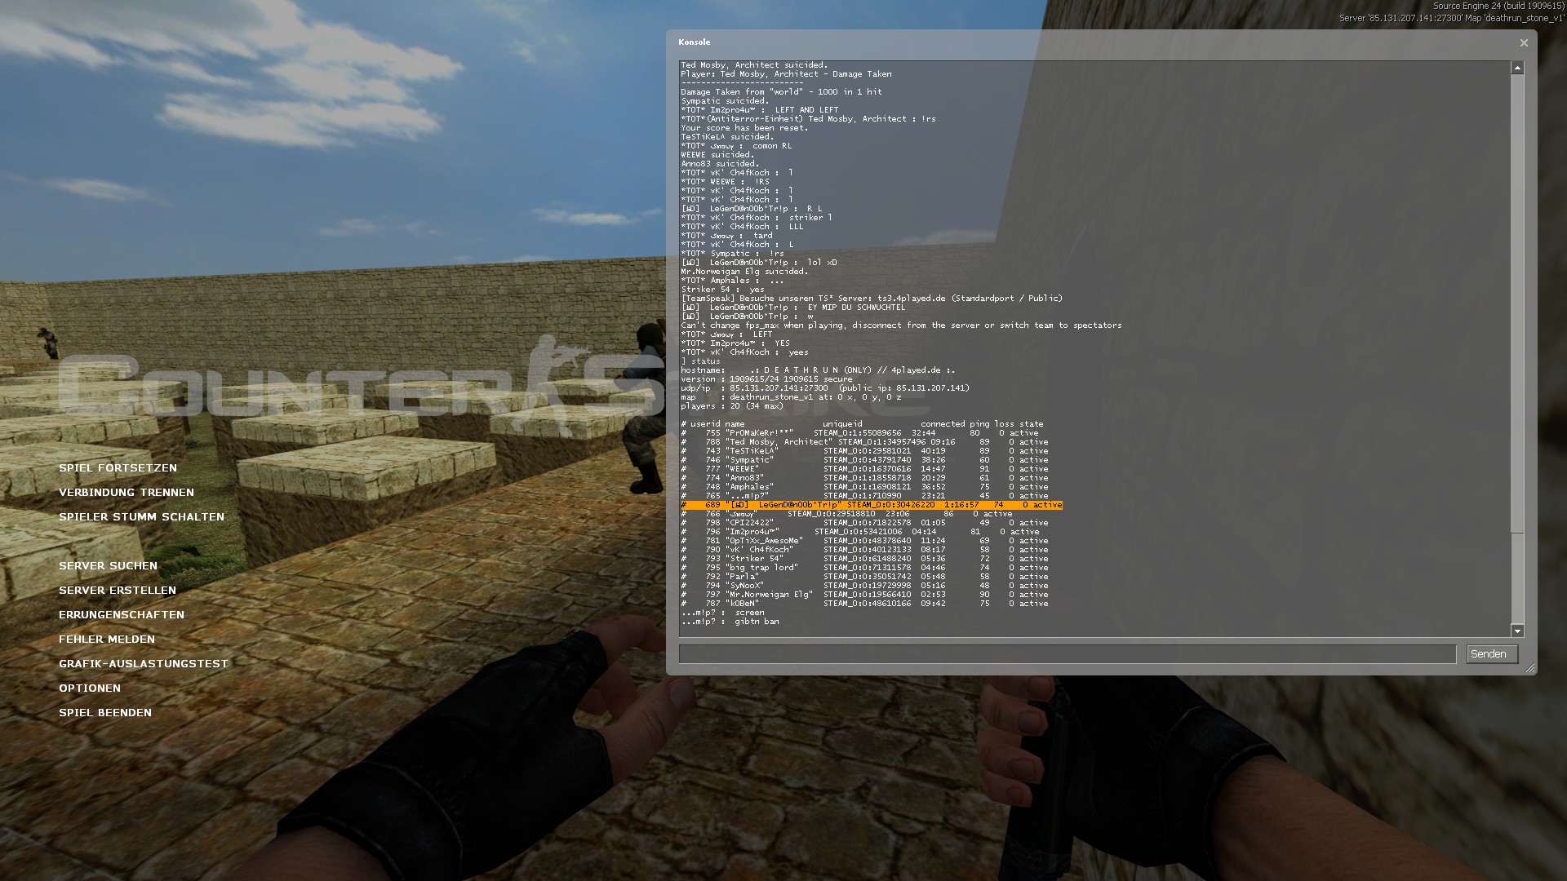Click the status row for userid 748 Amphales
1567x881 pixels.
click(x=864, y=487)
